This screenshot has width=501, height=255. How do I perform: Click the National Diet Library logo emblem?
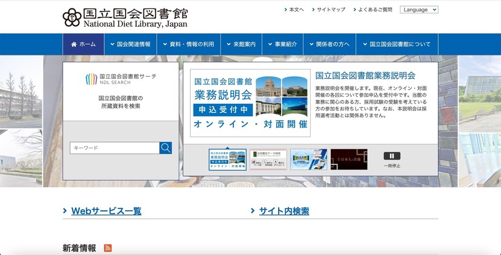point(72,18)
